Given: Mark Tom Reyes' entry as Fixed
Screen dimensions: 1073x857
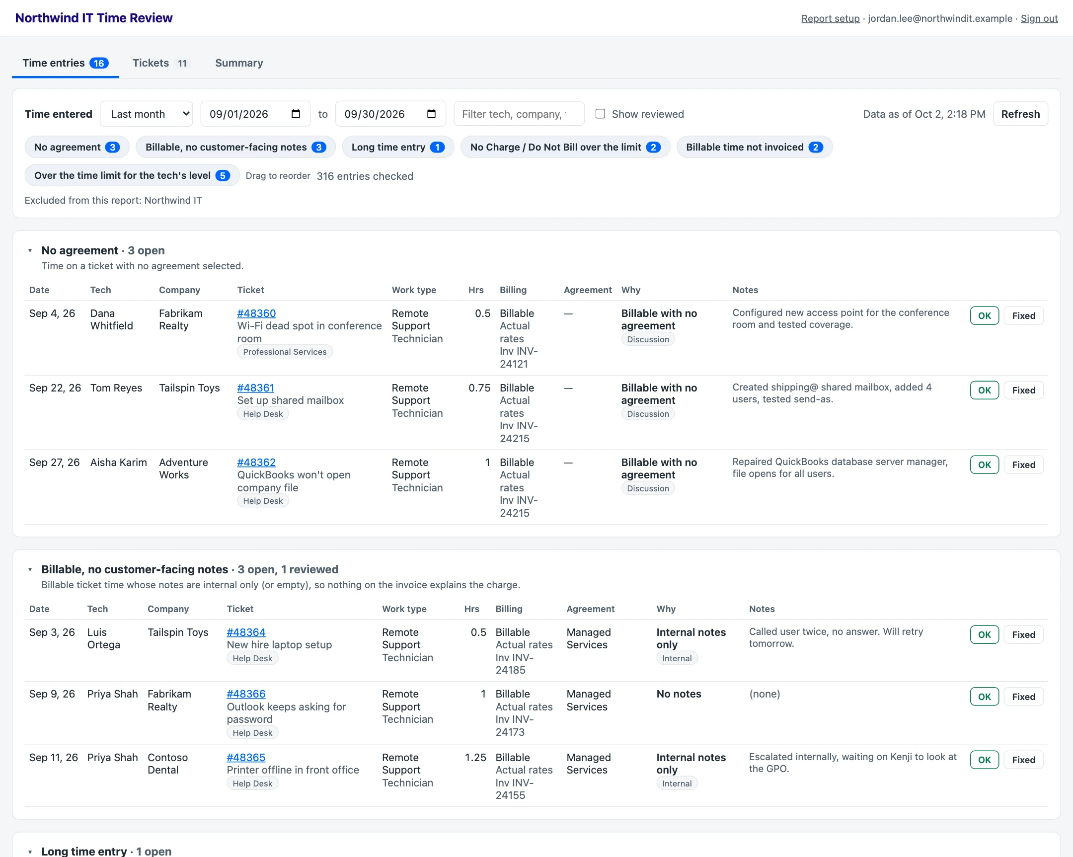Looking at the screenshot, I should tap(1023, 390).
